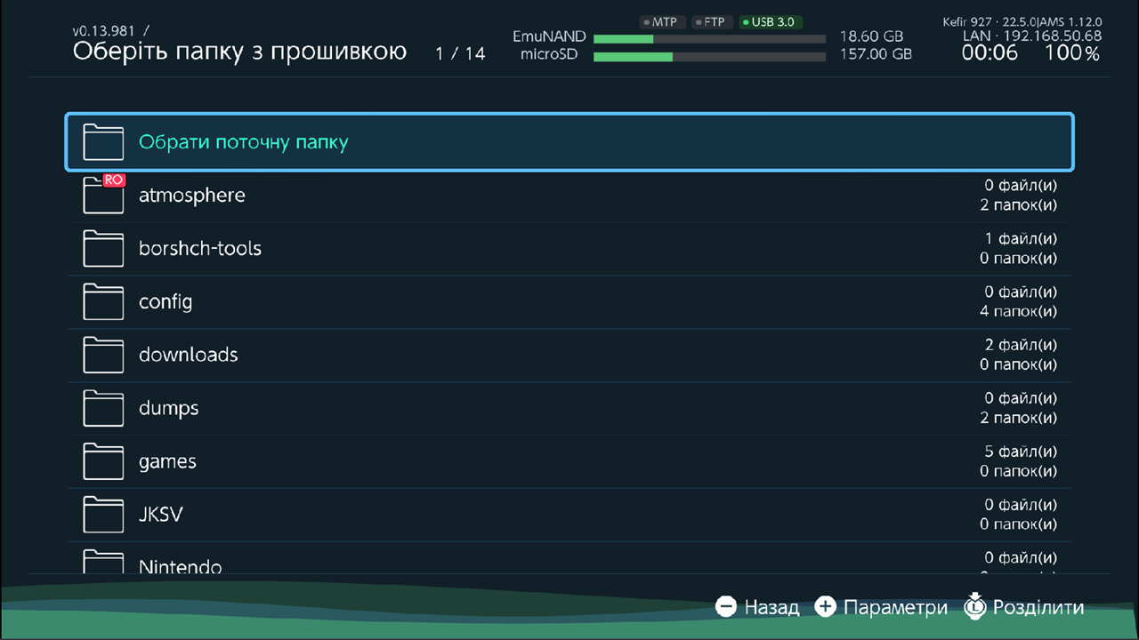Viewport: 1139px width, 640px height.
Task: Open folder named config
Action: pyautogui.click(x=569, y=302)
